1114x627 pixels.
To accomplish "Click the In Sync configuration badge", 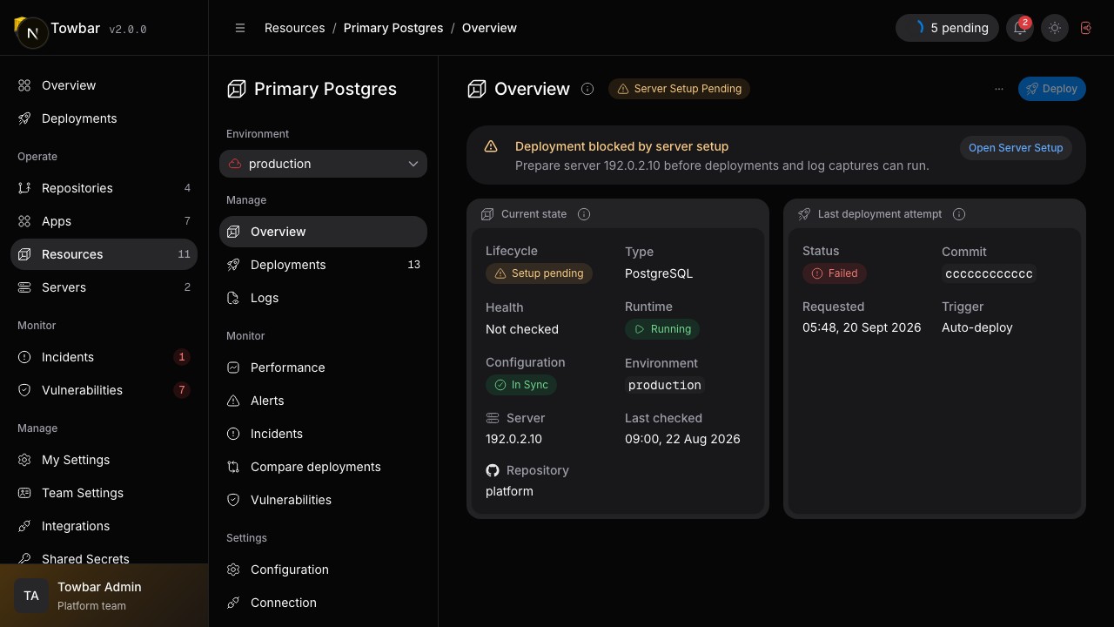I will click(x=521, y=385).
